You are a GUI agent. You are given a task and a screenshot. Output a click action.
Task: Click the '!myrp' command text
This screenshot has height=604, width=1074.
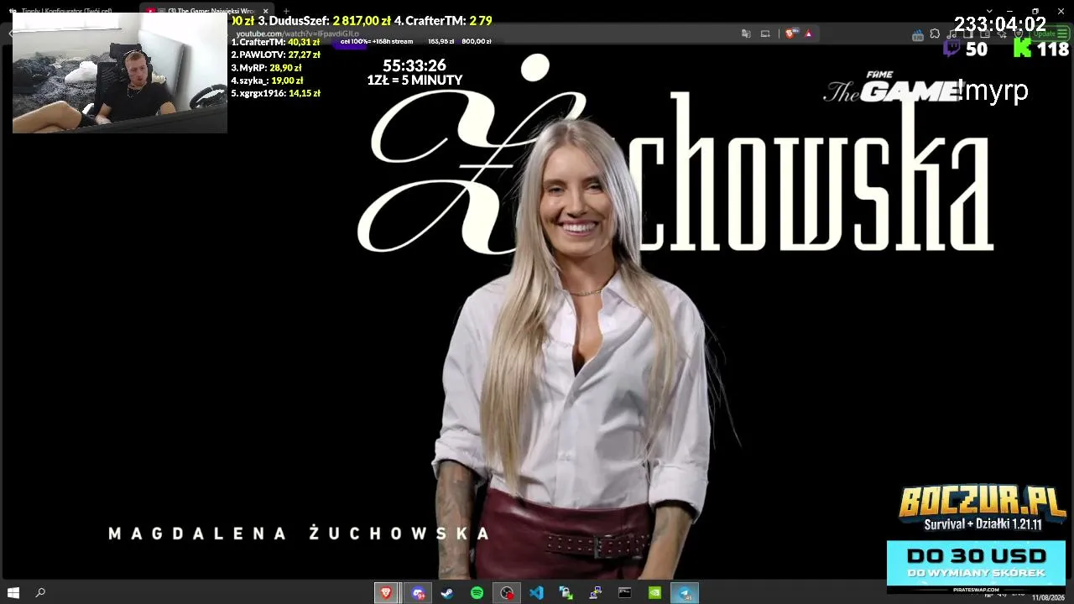[x=994, y=91]
